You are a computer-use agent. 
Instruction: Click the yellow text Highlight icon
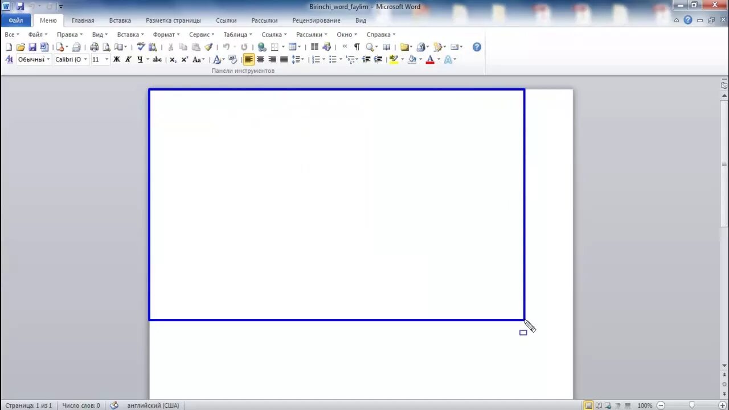tap(394, 59)
